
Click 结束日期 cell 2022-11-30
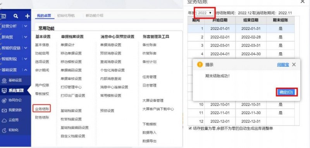(x=251, y=113)
